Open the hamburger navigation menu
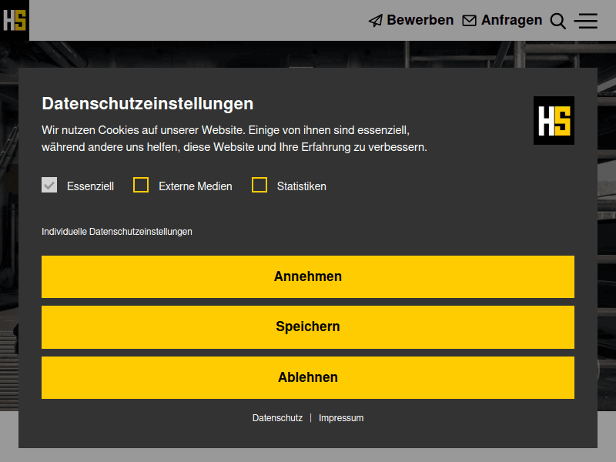616x462 pixels. click(x=586, y=22)
